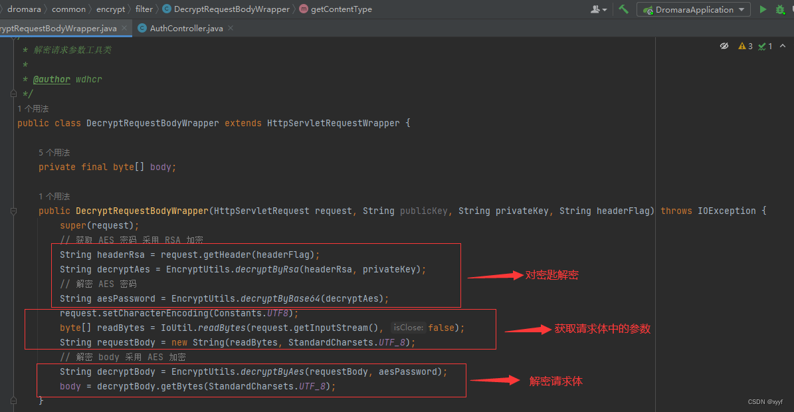The image size is (794, 412).
Task: Open the user collaboration icon near the toolbar
Action: pyautogui.click(x=595, y=9)
